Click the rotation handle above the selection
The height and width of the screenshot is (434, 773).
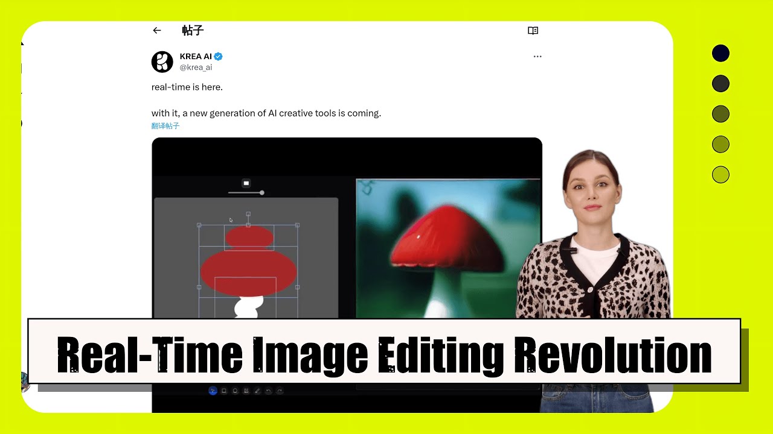(x=248, y=214)
